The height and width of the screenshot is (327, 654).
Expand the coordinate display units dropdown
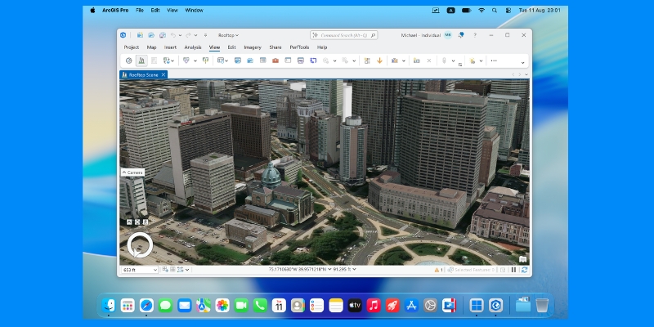(329, 270)
